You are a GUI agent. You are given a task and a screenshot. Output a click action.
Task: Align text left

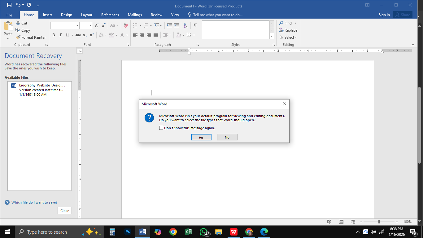[x=135, y=35]
